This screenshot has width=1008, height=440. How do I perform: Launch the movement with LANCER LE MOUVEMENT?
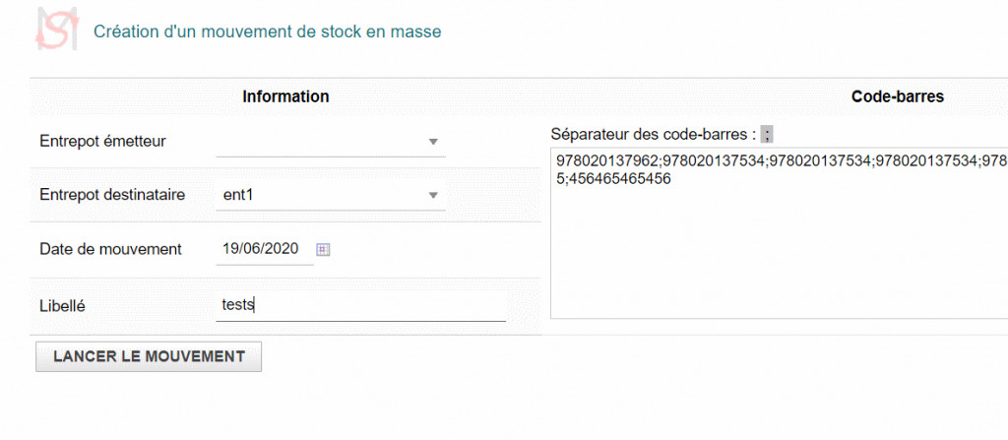tap(149, 356)
